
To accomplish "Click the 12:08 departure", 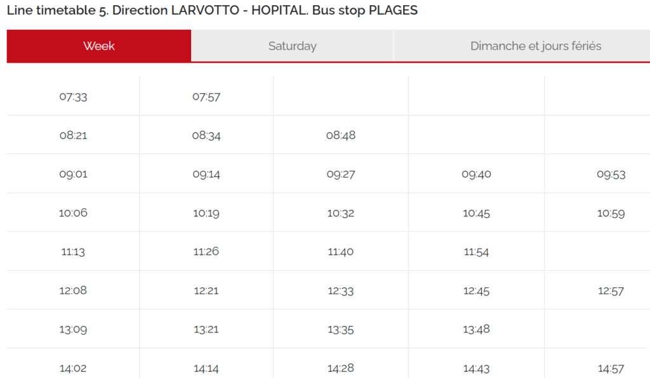I will (72, 290).
